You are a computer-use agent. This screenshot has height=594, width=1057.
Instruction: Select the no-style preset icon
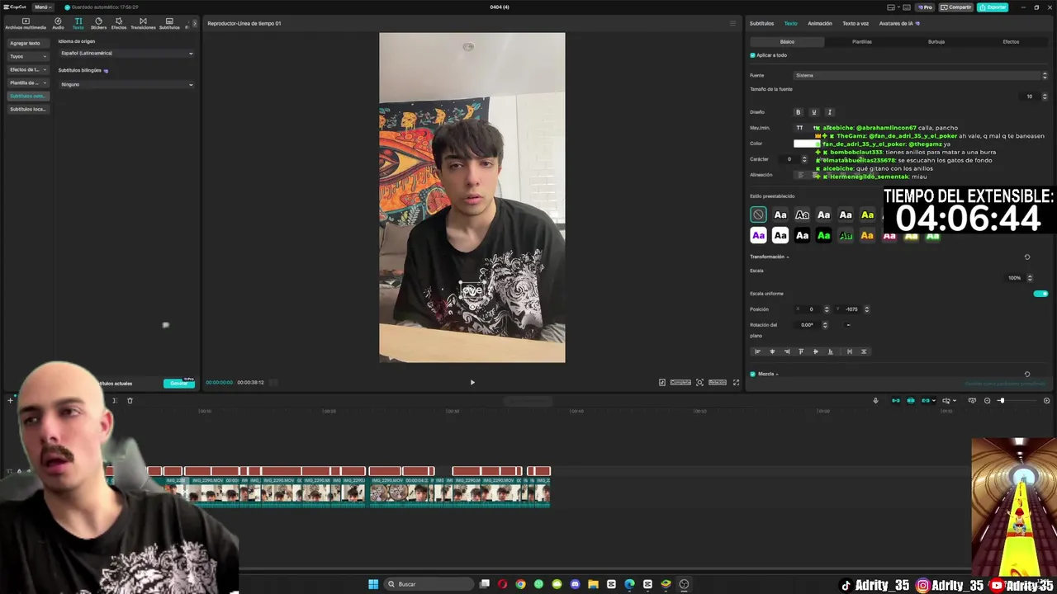coord(758,214)
